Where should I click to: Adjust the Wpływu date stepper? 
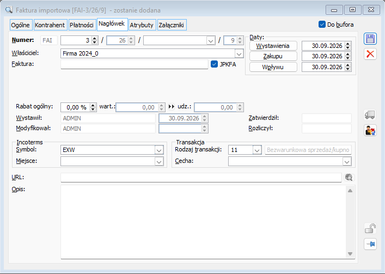(347, 67)
